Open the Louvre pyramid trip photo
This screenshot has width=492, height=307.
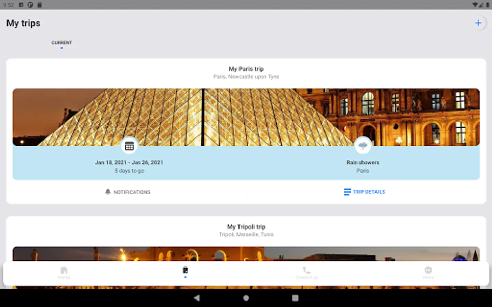[x=246, y=117]
